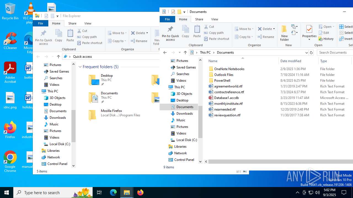Collapse the Frequent folders section
353x198 pixels.
(x=80, y=67)
